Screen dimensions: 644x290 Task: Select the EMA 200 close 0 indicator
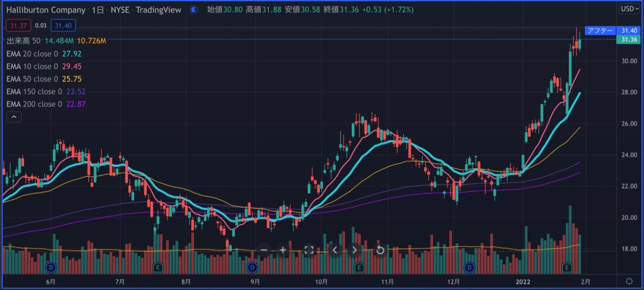point(34,104)
